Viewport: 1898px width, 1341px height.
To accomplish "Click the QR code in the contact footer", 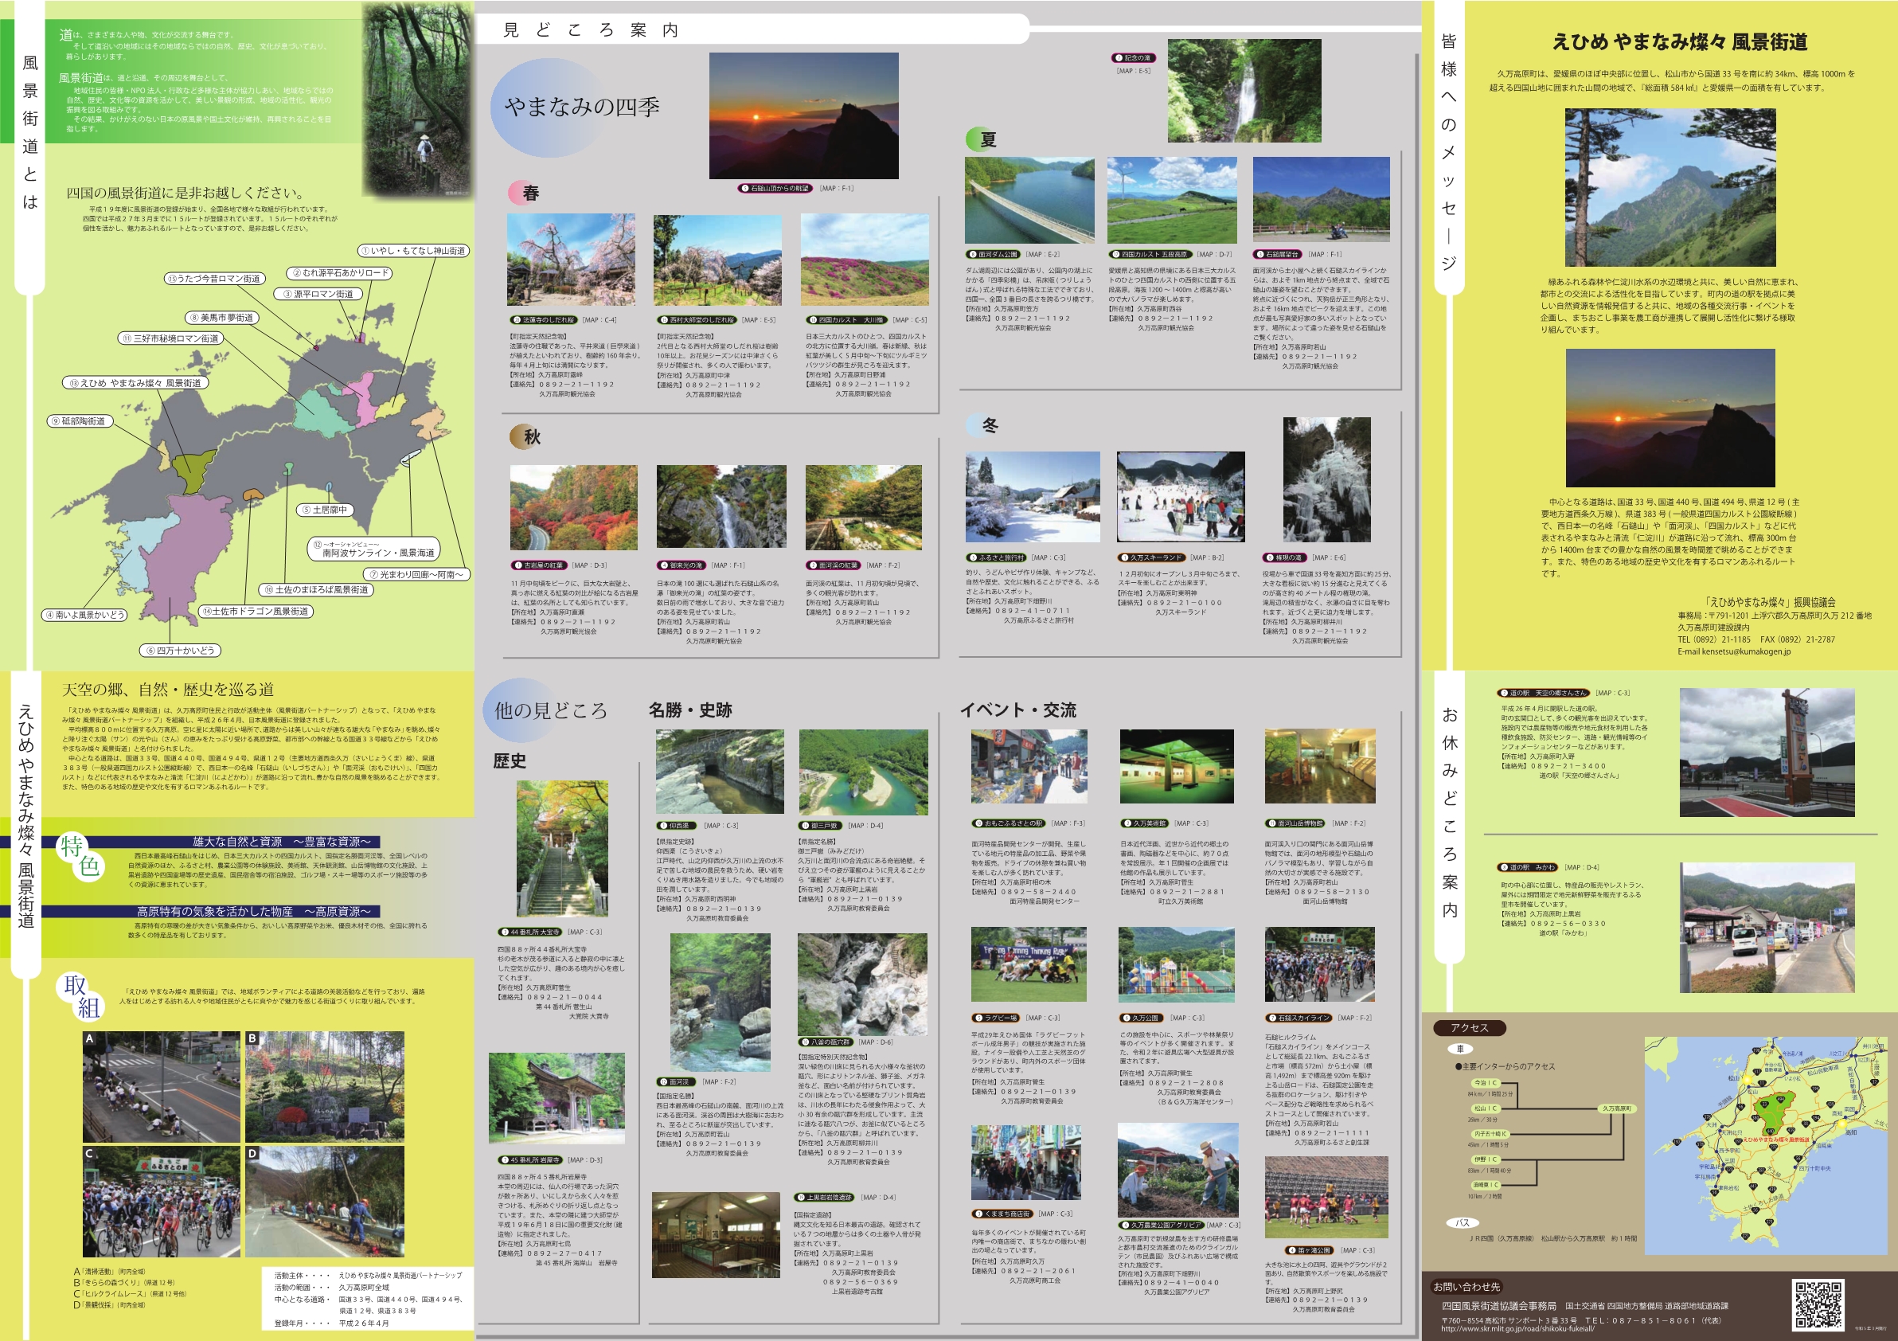I will 1817,1304.
